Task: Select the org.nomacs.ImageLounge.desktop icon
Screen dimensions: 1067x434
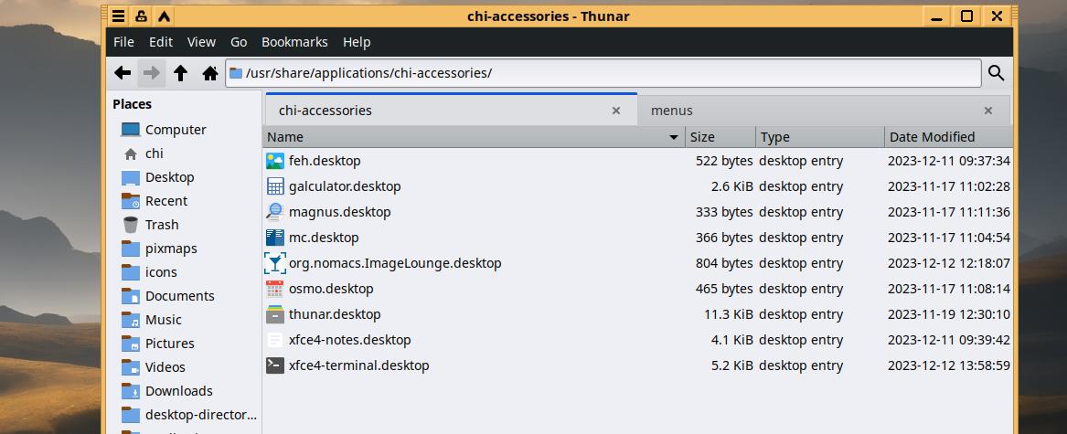Action: point(275,263)
